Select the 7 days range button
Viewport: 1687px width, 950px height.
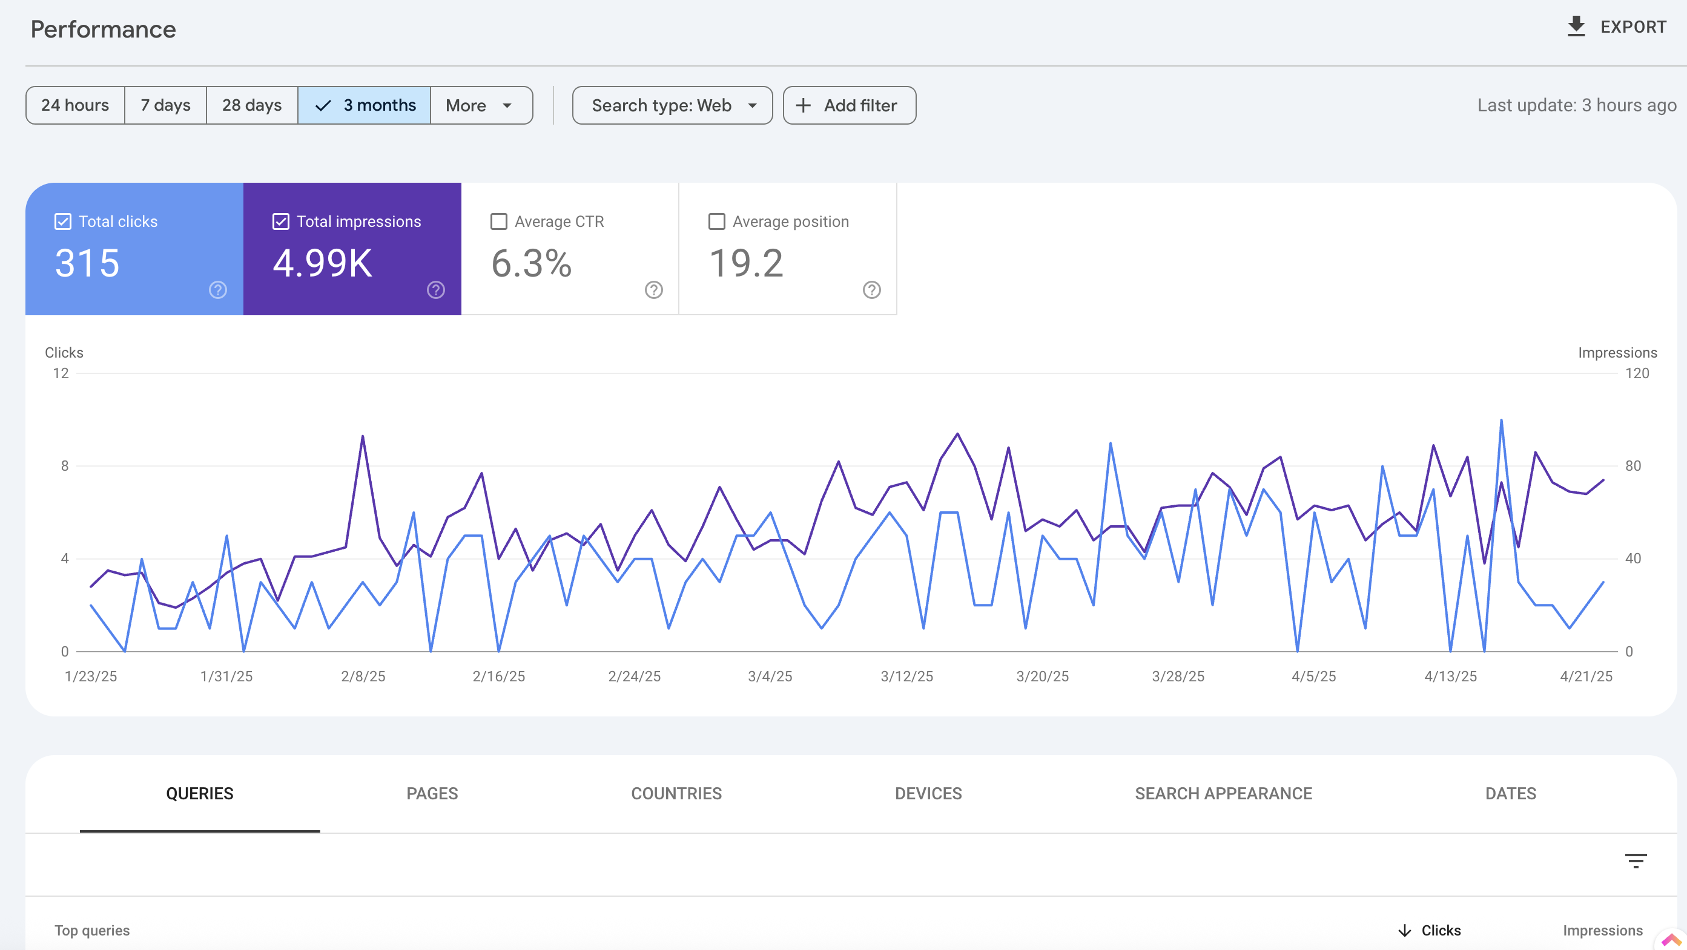point(165,105)
